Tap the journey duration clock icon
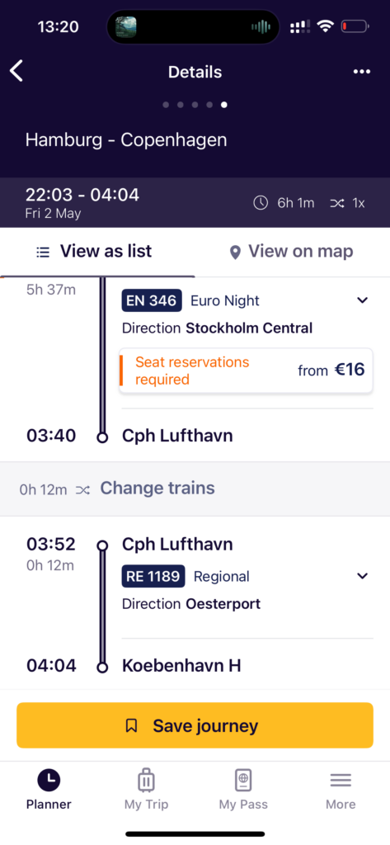The width and height of the screenshot is (390, 845). tap(261, 203)
